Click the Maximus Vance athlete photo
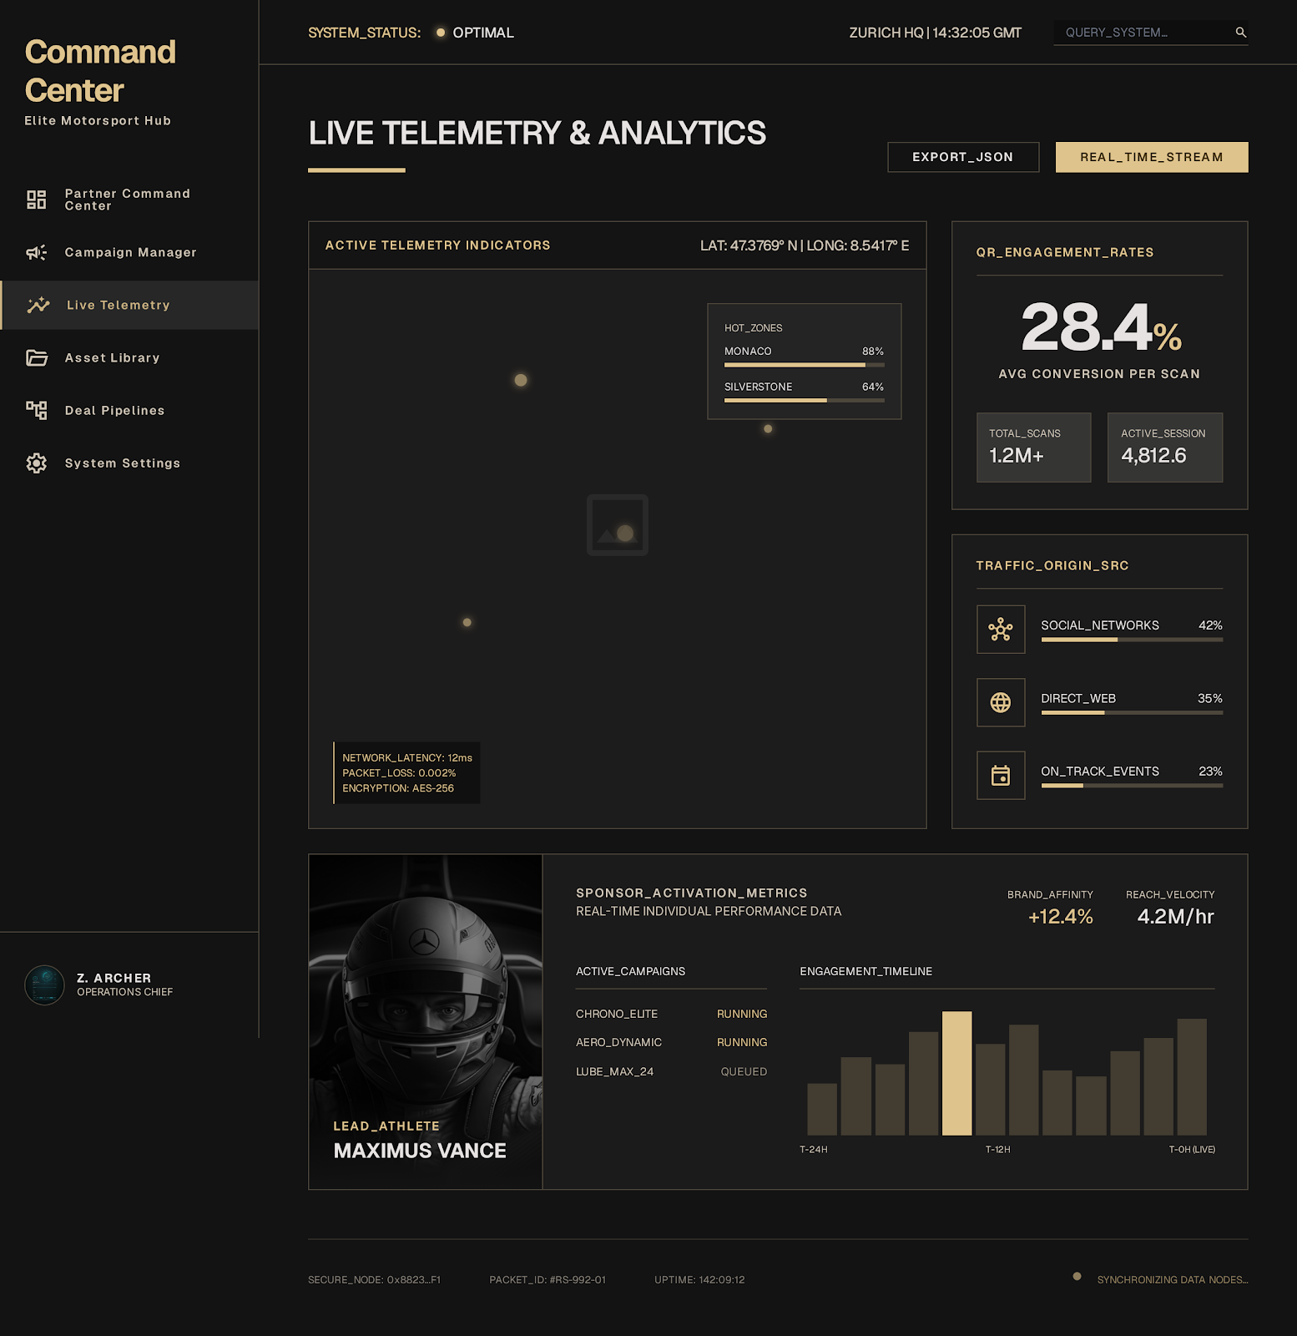 pos(426,1021)
